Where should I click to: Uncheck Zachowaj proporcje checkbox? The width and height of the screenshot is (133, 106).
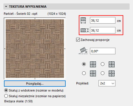(x=78, y=40)
